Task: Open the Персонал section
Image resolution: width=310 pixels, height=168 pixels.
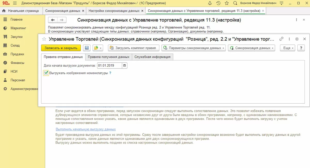Action: (x=18, y=80)
